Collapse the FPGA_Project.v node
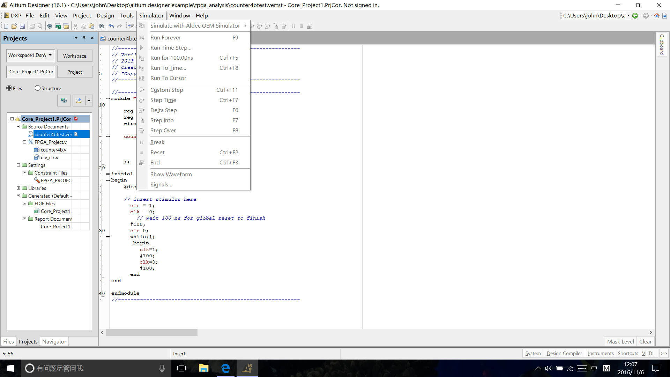This screenshot has height=377, width=670. (24, 142)
